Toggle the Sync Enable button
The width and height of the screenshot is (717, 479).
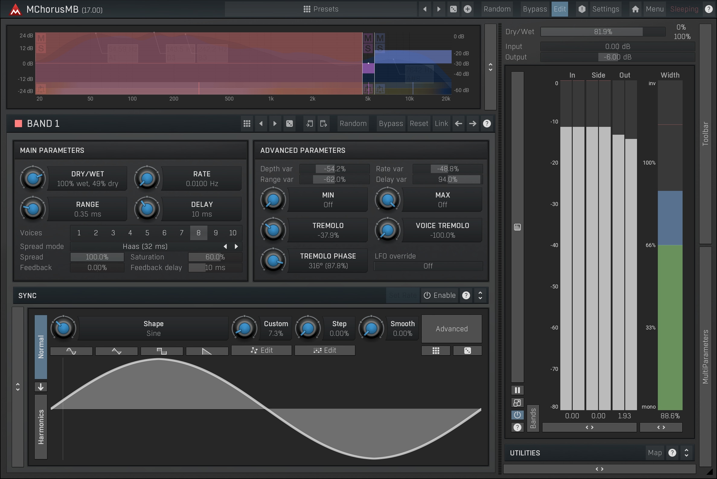(440, 295)
